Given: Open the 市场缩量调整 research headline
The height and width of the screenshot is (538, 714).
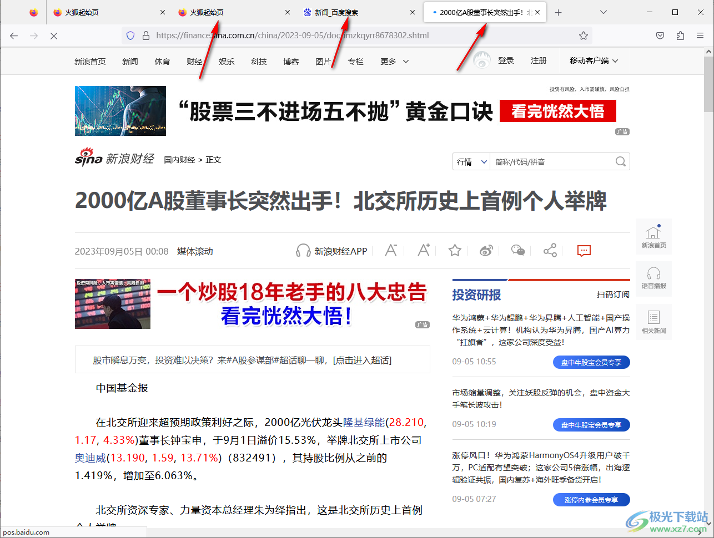Looking at the screenshot, I should (x=541, y=399).
